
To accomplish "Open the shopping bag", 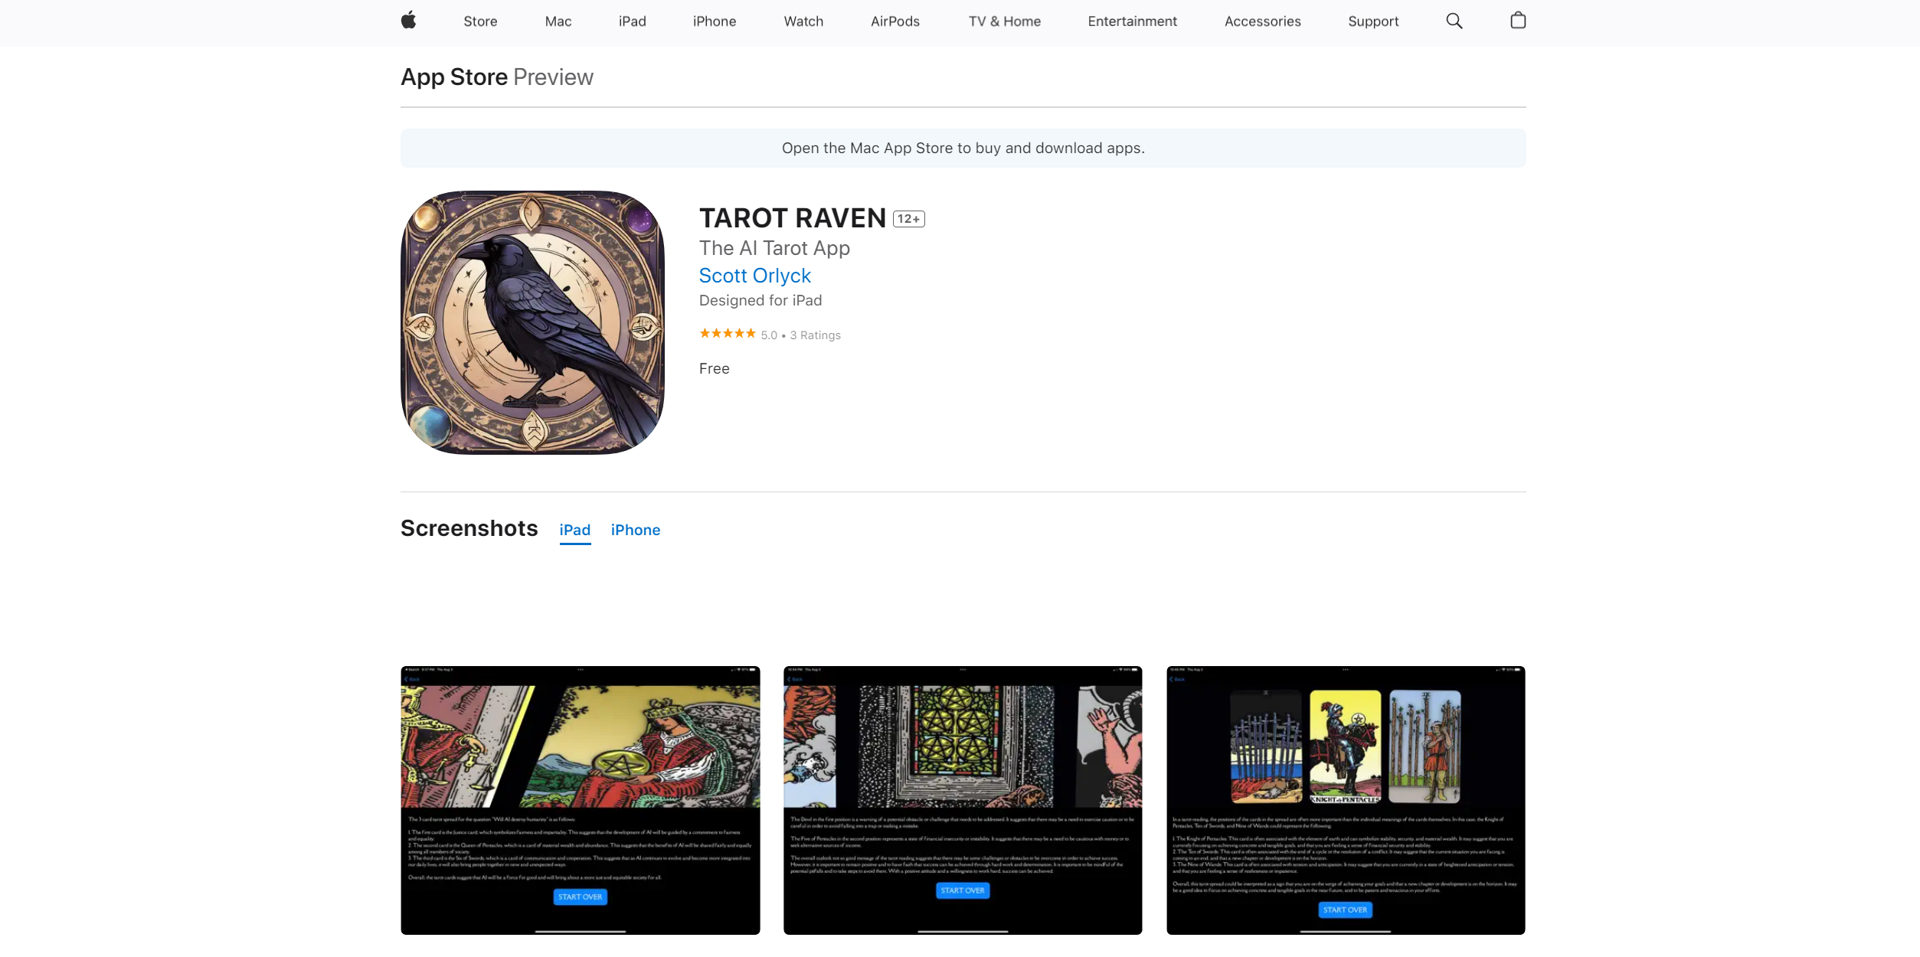I will pos(1518,21).
